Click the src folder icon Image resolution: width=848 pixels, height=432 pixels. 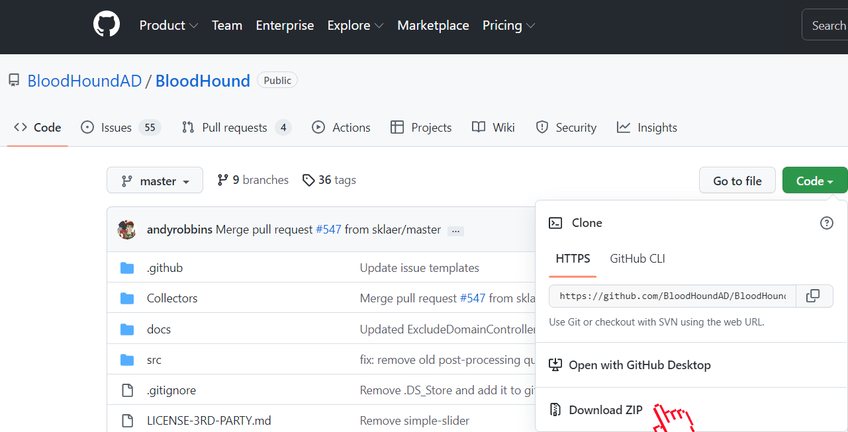tap(127, 360)
